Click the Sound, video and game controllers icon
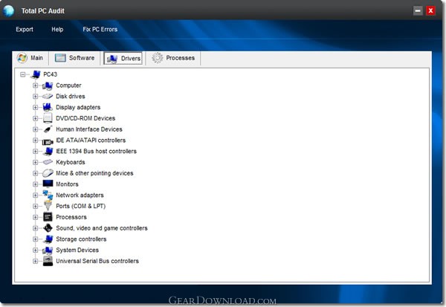 (x=48, y=228)
